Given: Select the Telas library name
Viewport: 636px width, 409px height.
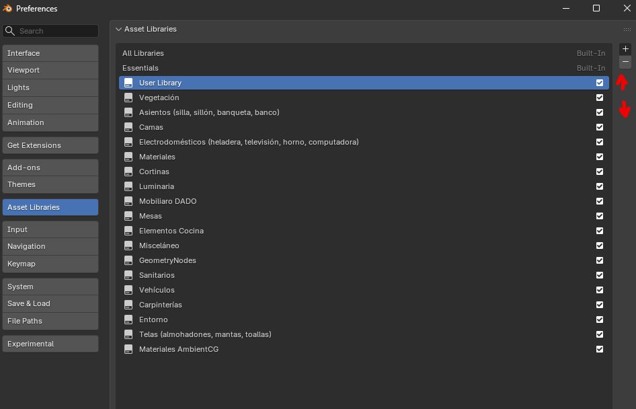Looking at the screenshot, I should pyautogui.click(x=205, y=334).
